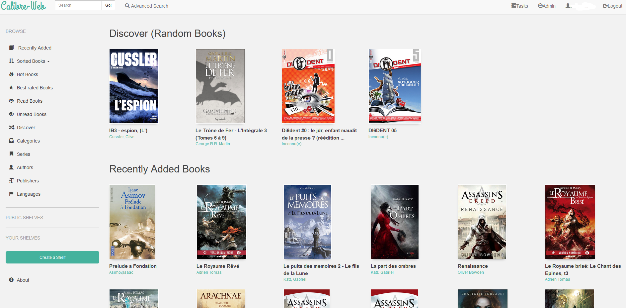Viewport: 626px width, 308px height.
Task: Click the Hot Books flame icon
Action: pyautogui.click(x=11, y=74)
